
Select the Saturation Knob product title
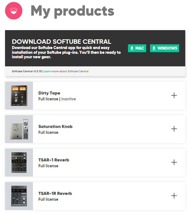pos(55,127)
